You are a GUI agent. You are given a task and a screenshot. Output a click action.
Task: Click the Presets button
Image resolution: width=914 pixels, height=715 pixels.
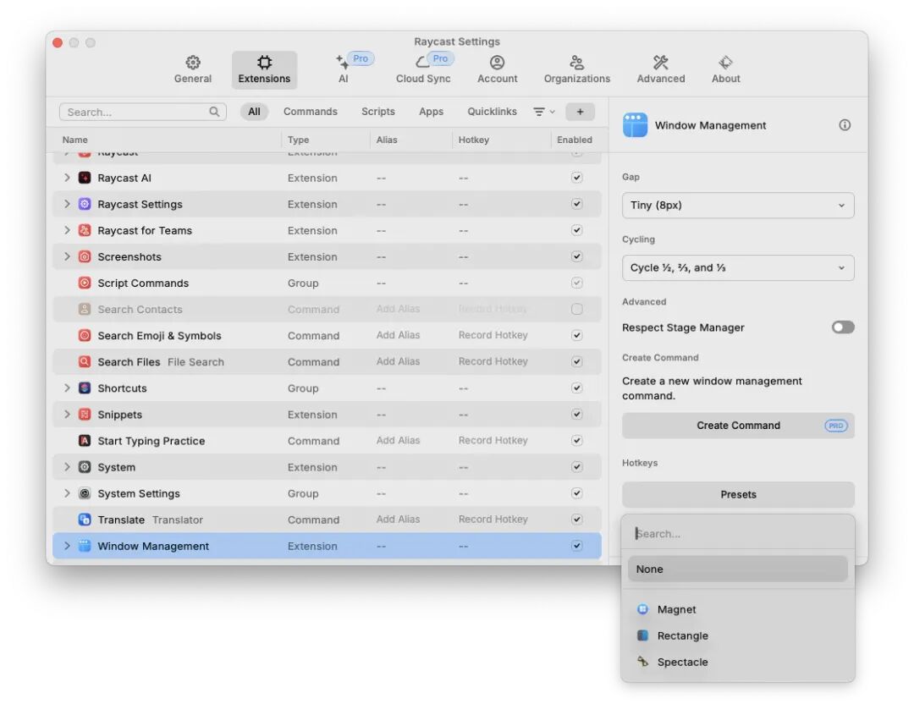point(738,495)
